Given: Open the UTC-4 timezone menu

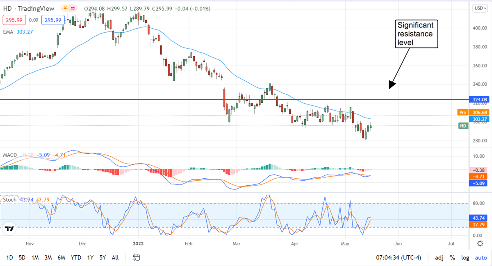Looking at the screenshot, I should click(x=392, y=258).
